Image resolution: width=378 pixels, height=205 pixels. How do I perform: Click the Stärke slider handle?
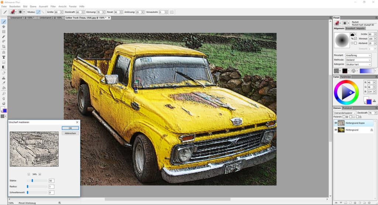tap(32, 181)
